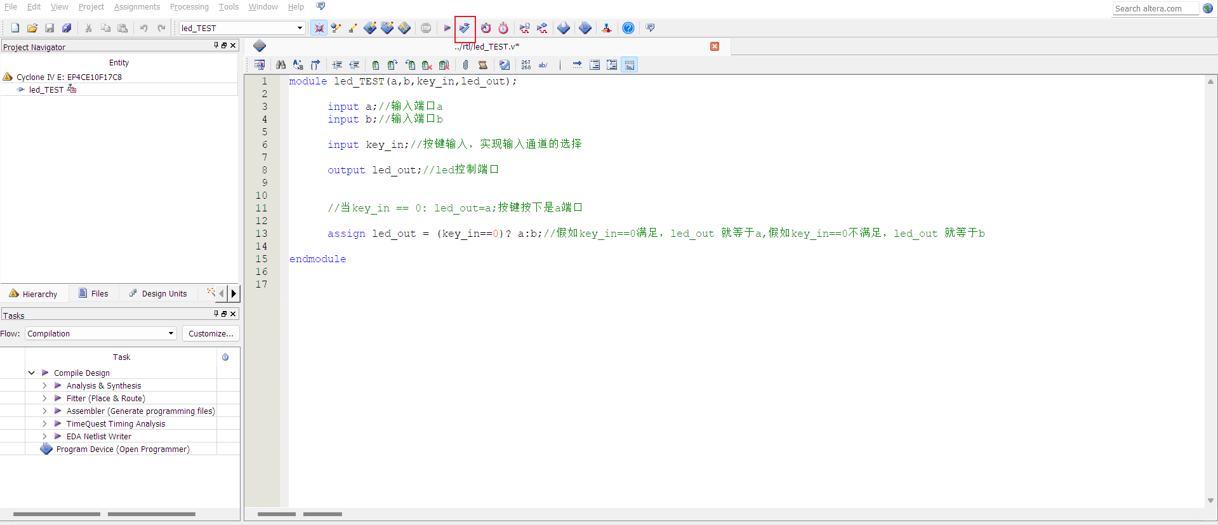Image resolution: width=1218 pixels, height=525 pixels.
Task: Click the Insert Template scroll icon
Action: coord(483,65)
